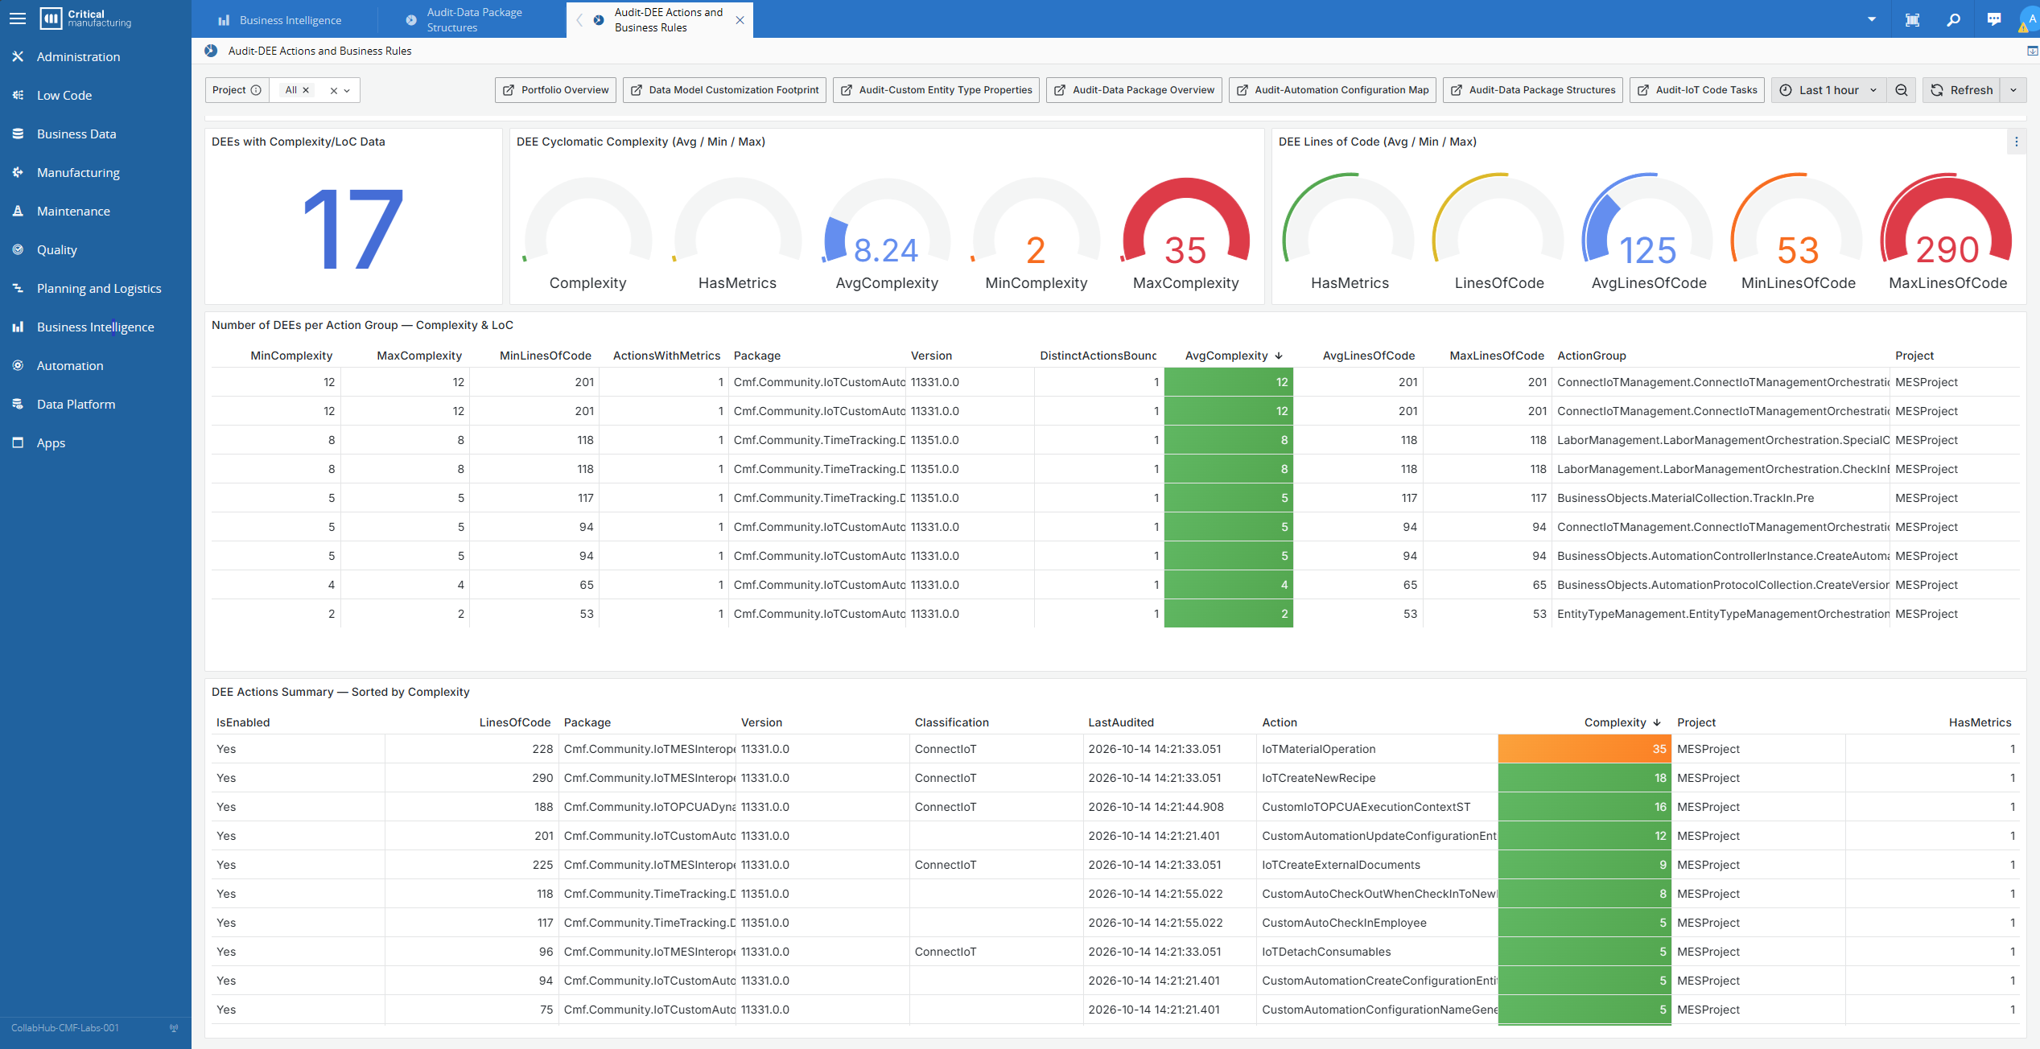The height and width of the screenshot is (1049, 2040).
Task: Open the user avatar A menu
Action: tap(2030, 19)
